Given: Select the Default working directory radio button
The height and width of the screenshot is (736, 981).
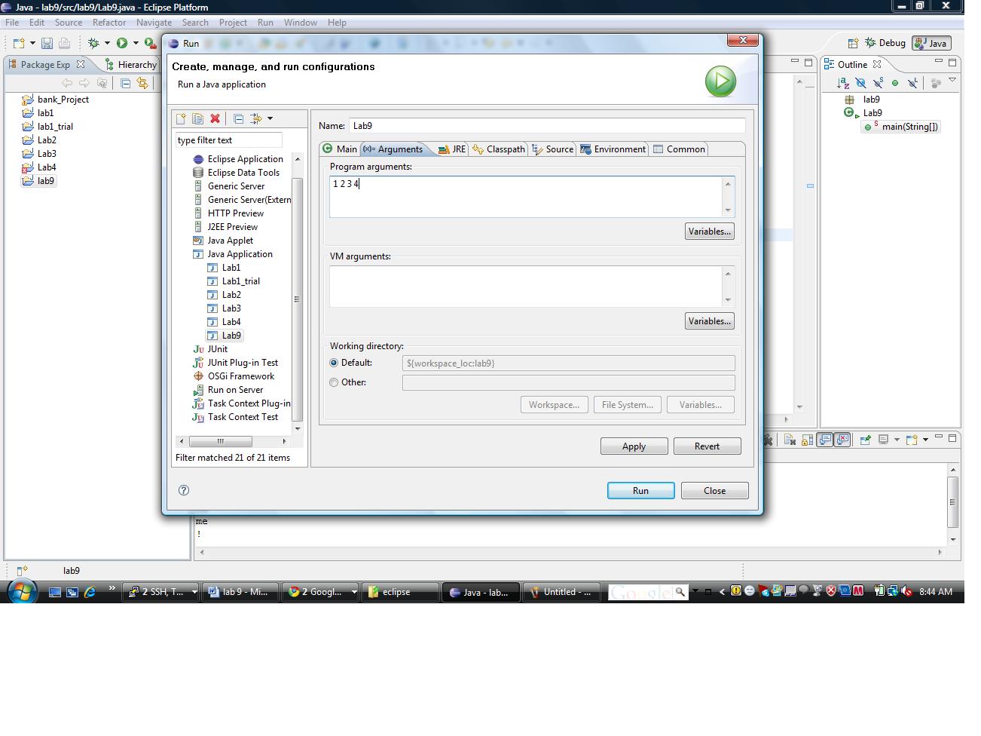Looking at the screenshot, I should pyautogui.click(x=334, y=363).
